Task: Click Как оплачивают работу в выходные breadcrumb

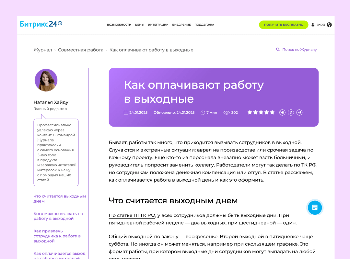Action: tap(151, 50)
